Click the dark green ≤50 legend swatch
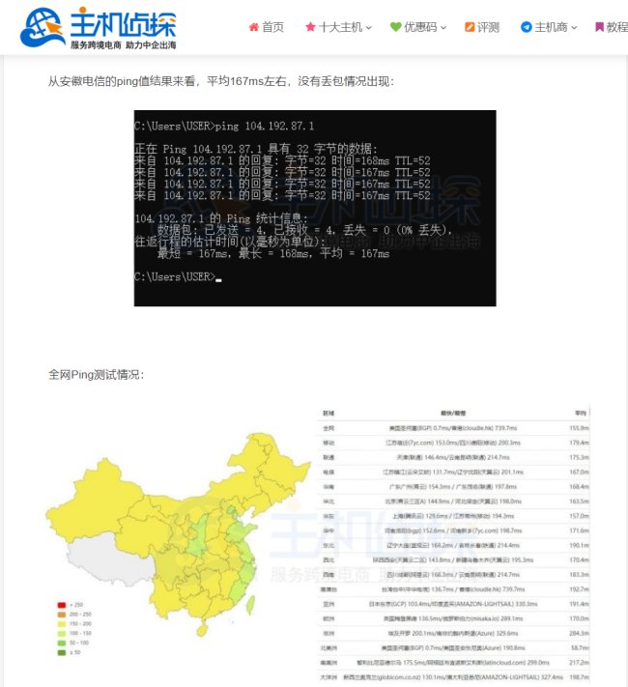The height and width of the screenshot is (687, 628). 62,653
